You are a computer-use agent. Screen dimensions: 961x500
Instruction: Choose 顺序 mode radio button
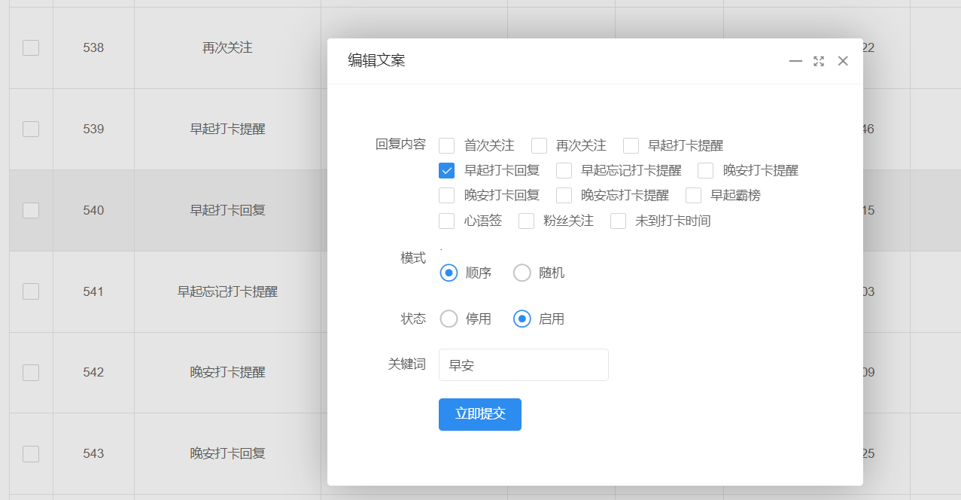449,273
